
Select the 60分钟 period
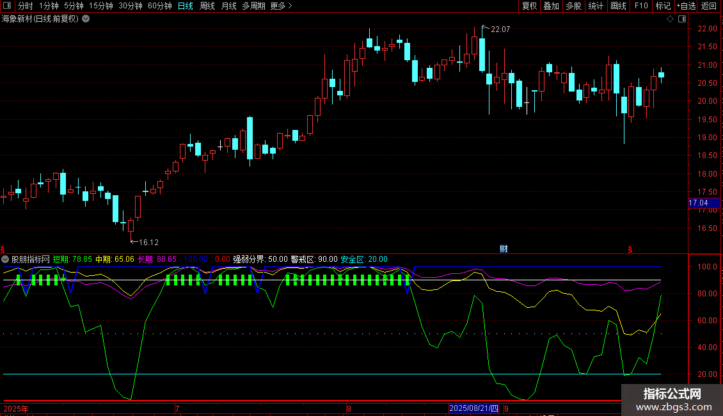[x=159, y=6]
